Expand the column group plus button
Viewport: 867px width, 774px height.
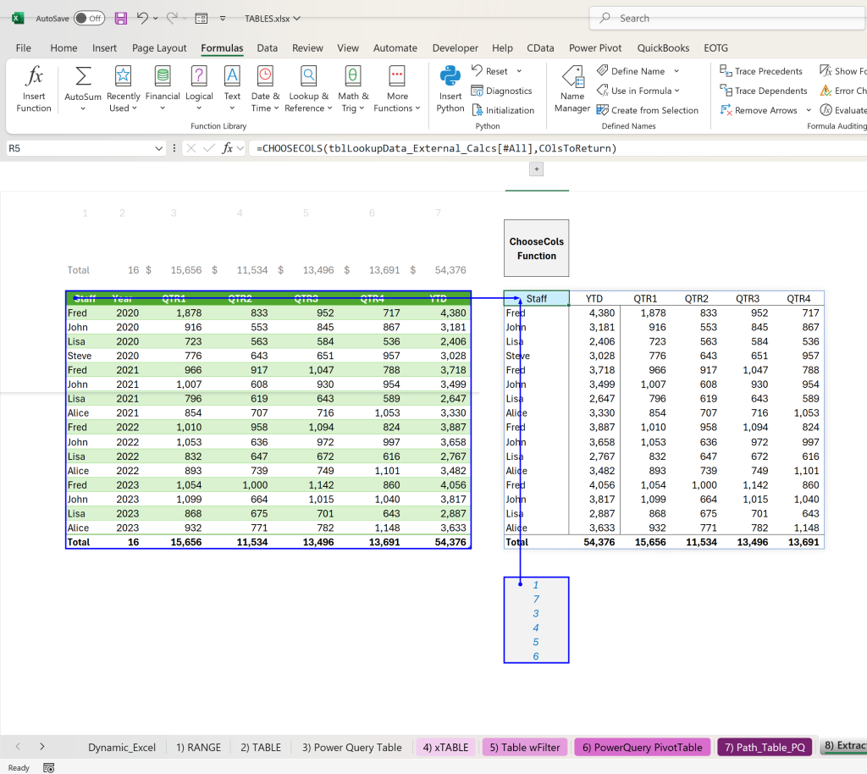[x=536, y=169]
